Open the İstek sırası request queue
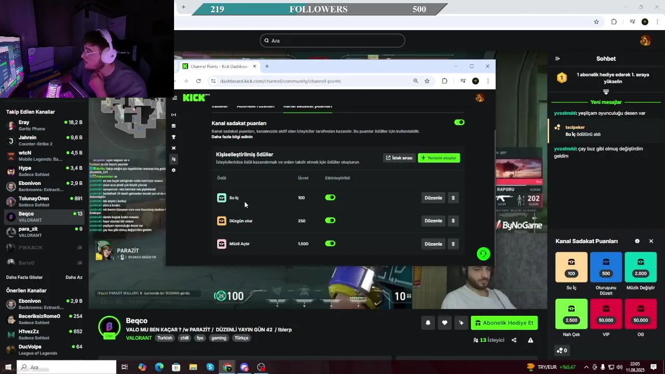 coord(399,158)
